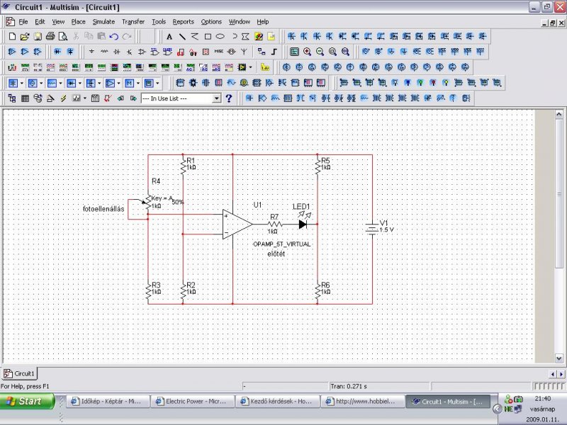Open the Place Source component group (ground symbol)
The height and width of the screenshot is (425, 567).
coord(91,52)
